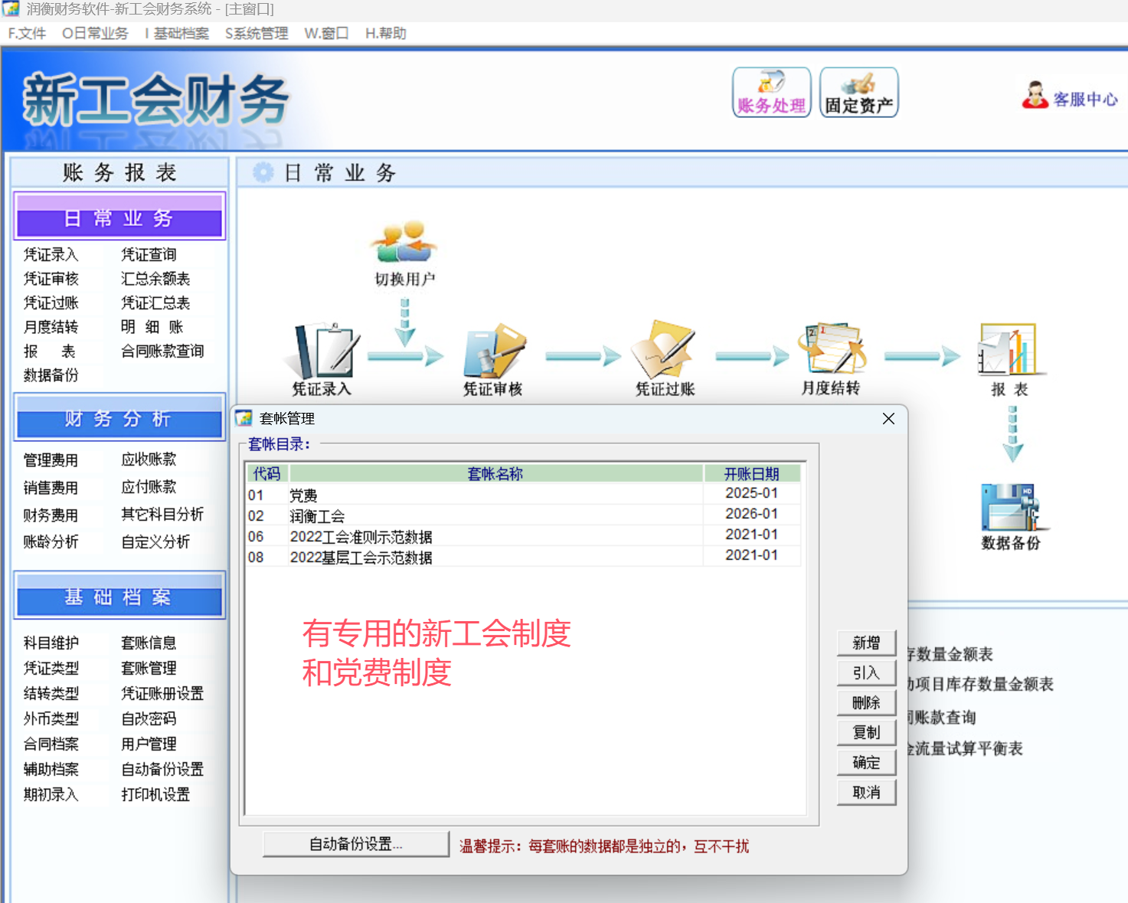Open 明细账 in the sidebar
The height and width of the screenshot is (903, 1128).
click(x=152, y=327)
